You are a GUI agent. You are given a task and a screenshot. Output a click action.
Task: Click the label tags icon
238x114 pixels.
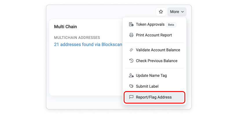[131, 86]
